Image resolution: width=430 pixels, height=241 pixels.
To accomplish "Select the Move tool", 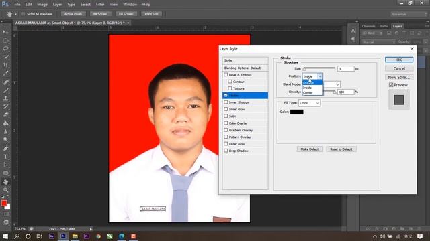I will point(5,32).
